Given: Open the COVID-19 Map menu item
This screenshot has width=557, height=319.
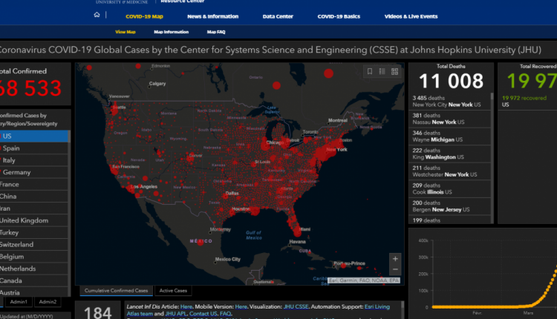Looking at the screenshot, I should coord(144,16).
